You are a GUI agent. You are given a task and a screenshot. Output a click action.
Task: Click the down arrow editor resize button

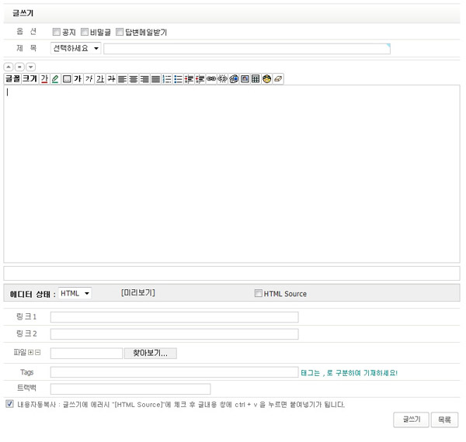(x=30, y=67)
